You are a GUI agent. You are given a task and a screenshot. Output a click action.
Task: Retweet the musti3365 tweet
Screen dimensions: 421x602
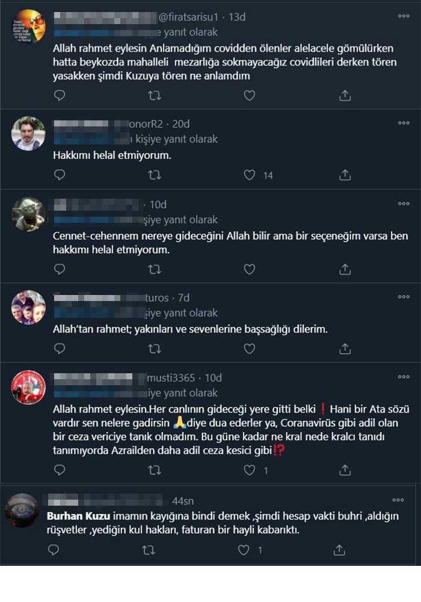155,470
